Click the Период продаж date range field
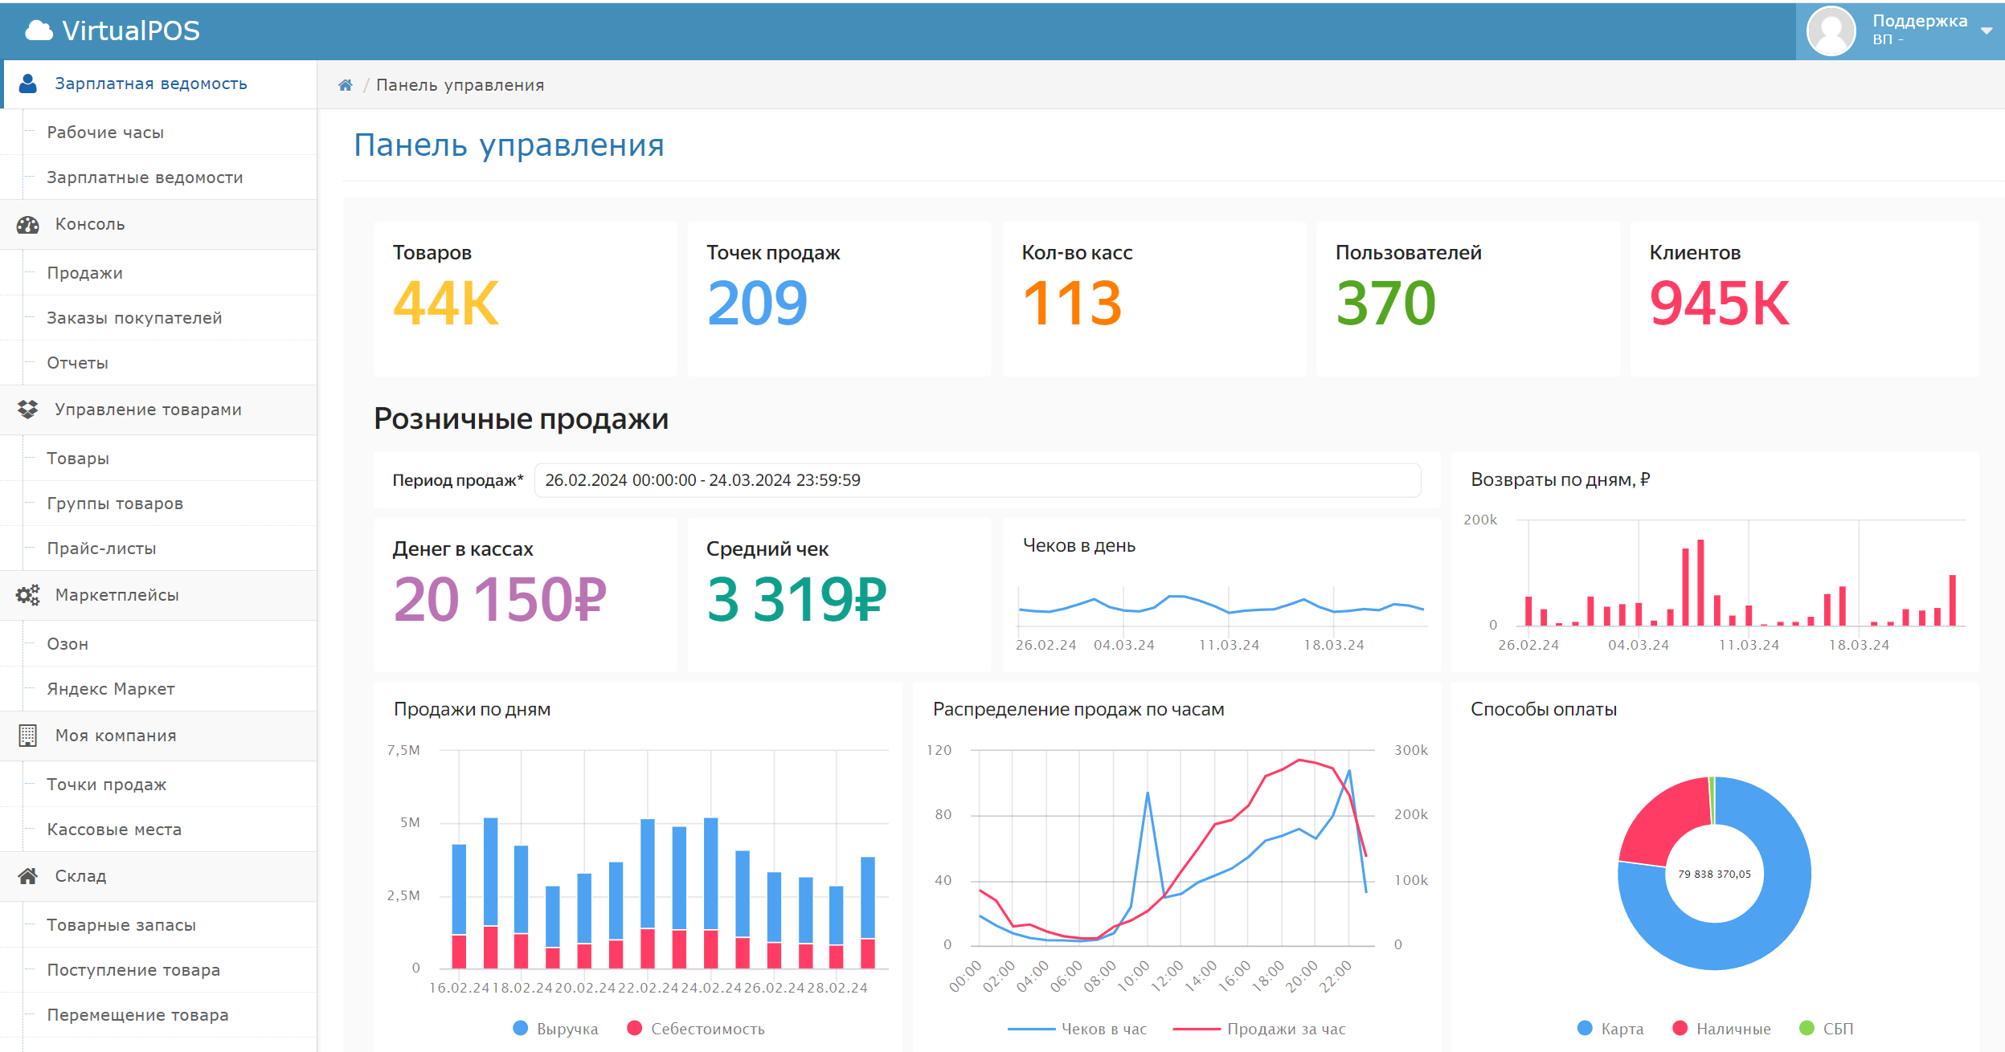Viewport: 2005px width, 1052px height. pyautogui.click(x=976, y=480)
